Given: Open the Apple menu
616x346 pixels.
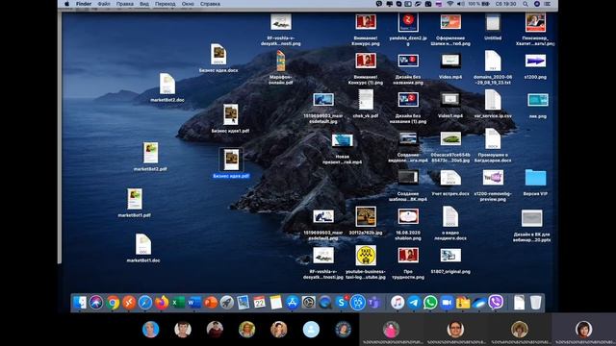Looking at the screenshot, I should [67, 4].
